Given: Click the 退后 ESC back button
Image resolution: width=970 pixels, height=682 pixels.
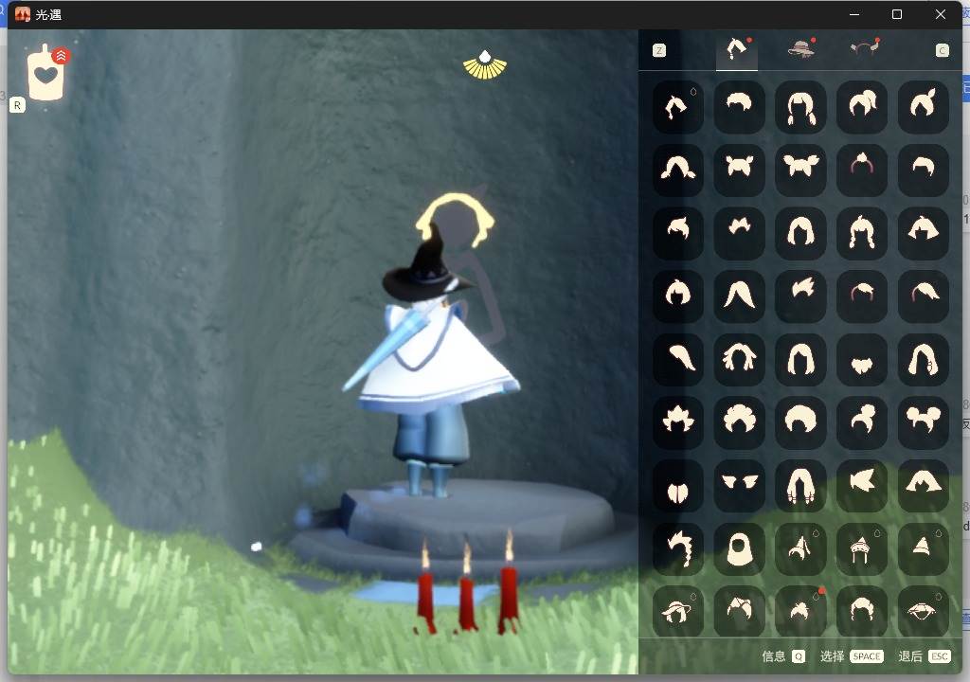Looking at the screenshot, I should coord(925,656).
